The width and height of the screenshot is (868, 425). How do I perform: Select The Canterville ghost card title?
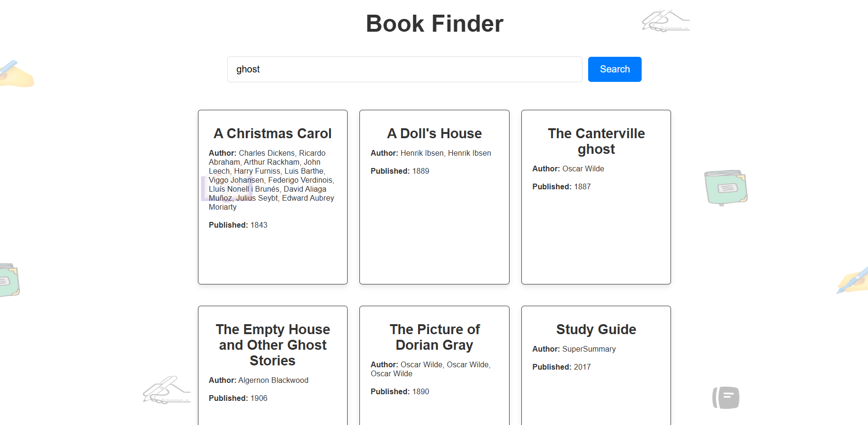click(596, 141)
